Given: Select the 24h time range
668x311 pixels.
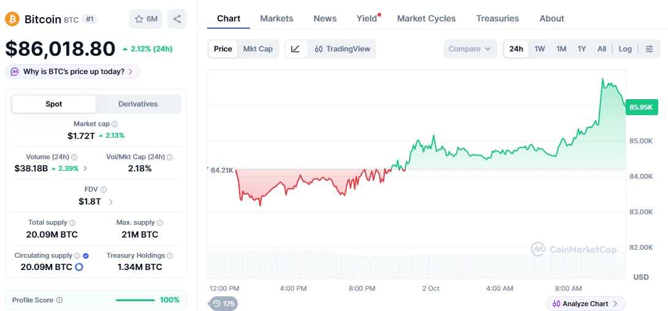Looking at the screenshot, I should 516,48.
